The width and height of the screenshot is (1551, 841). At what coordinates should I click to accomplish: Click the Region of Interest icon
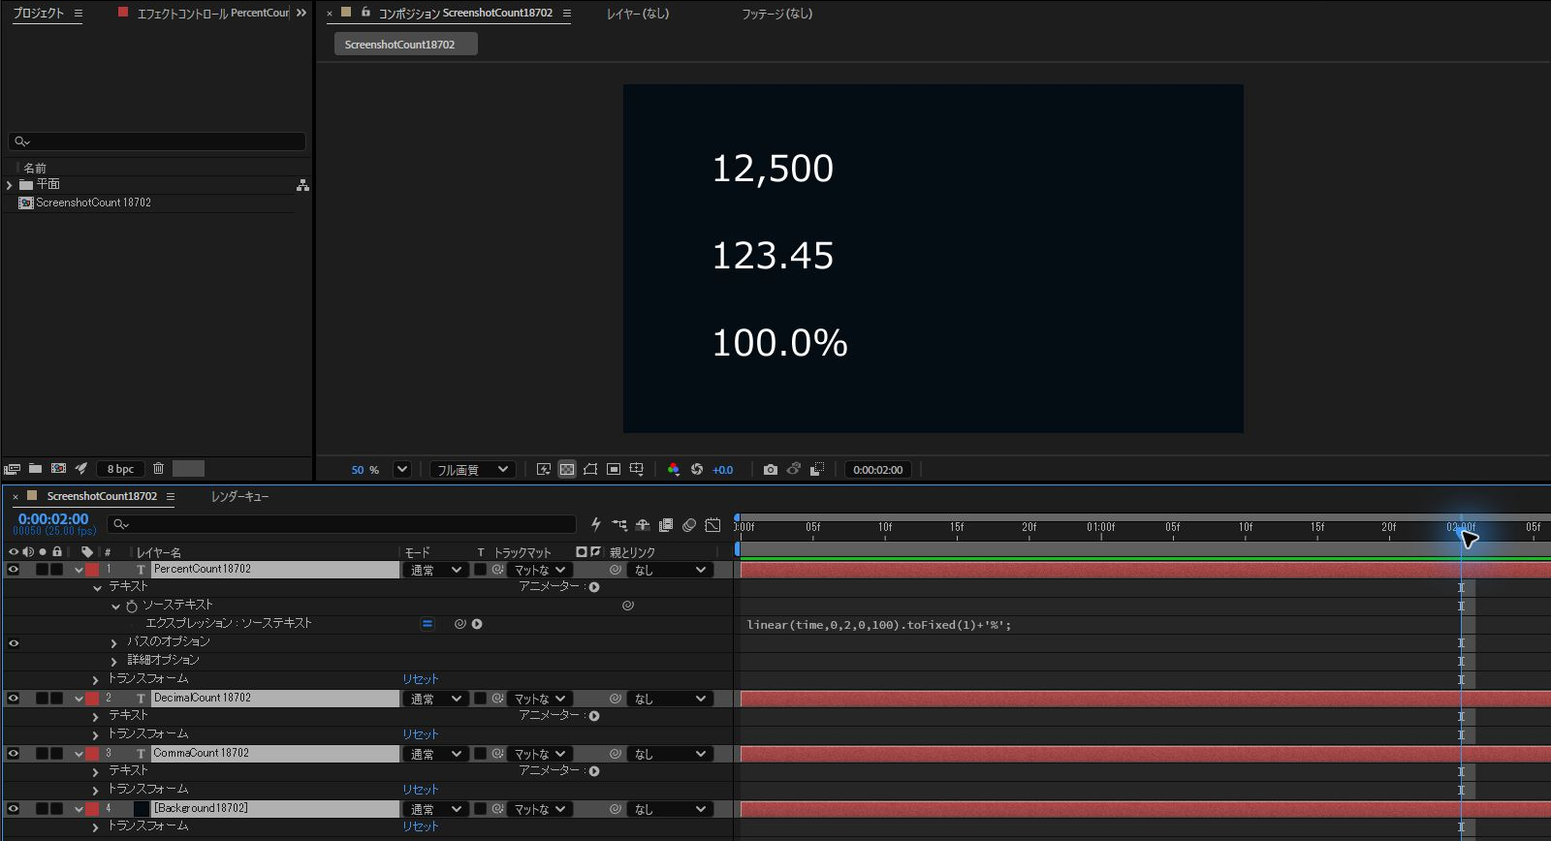click(x=614, y=469)
